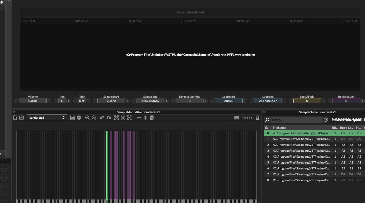This screenshot has width=365, height=203.
Task: Click the missing FF1.wav message text
Action: tap(190, 55)
